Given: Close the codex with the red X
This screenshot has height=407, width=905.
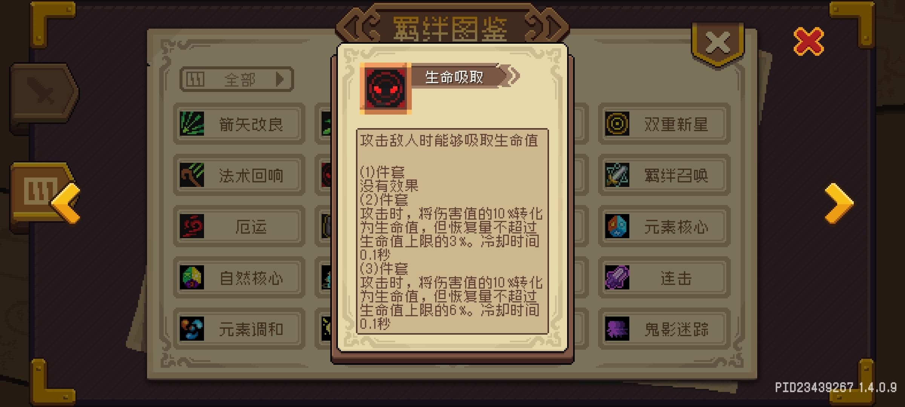Looking at the screenshot, I should click(x=809, y=41).
